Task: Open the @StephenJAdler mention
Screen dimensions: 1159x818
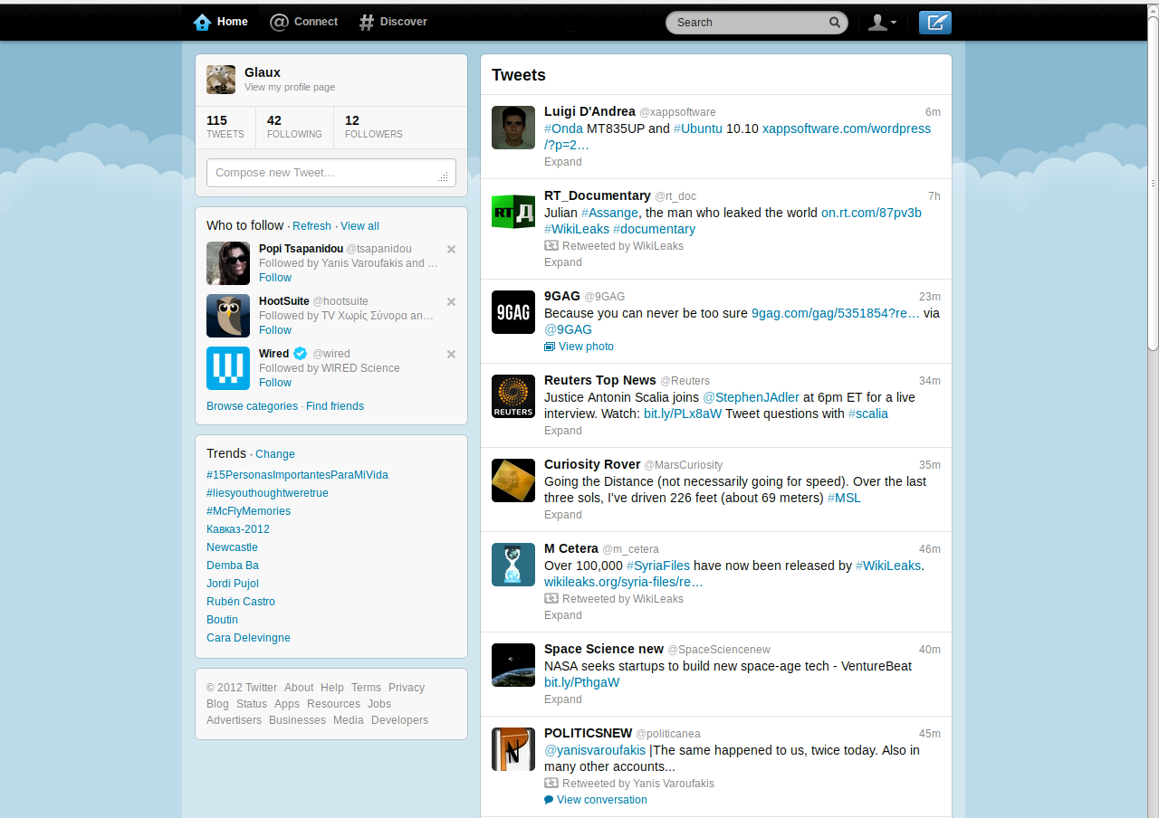Action: point(751,397)
